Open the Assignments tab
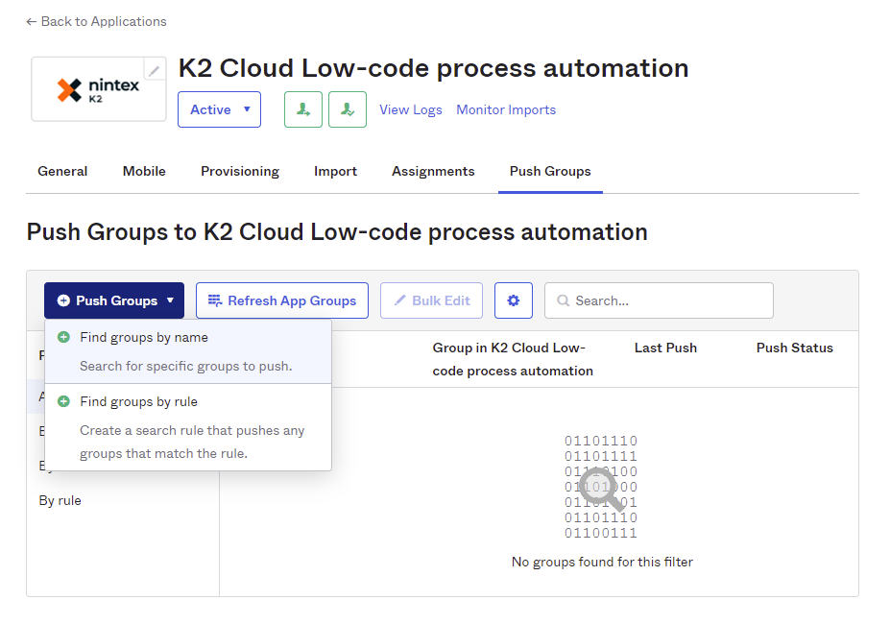 coord(433,171)
